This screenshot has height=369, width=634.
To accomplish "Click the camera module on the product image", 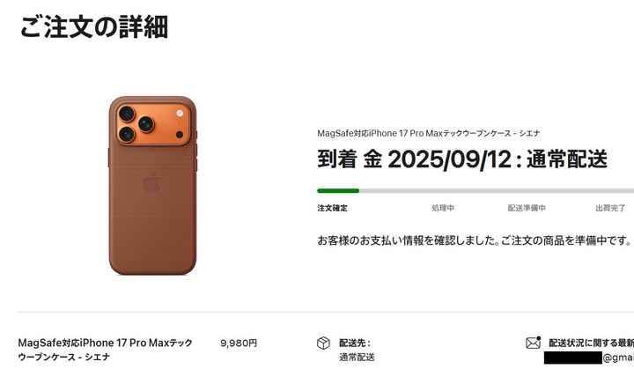I will tap(153, 123).
